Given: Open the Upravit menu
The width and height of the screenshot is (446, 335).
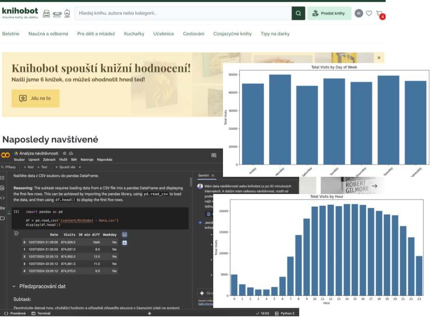Looking at the screenshot, I should [34, 160].
